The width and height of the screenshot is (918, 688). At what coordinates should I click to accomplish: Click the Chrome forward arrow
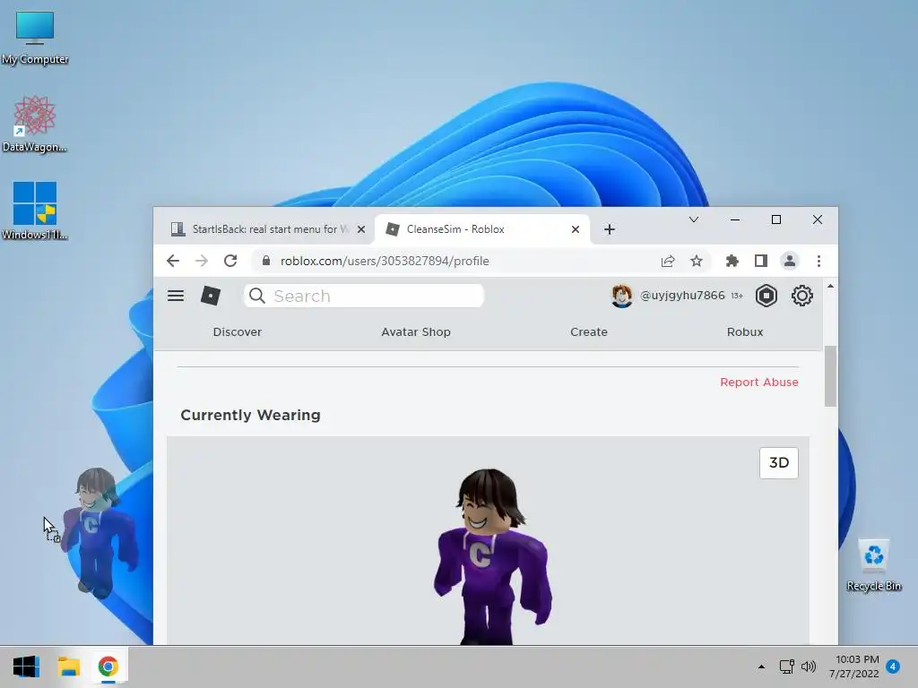coord(202,261)
